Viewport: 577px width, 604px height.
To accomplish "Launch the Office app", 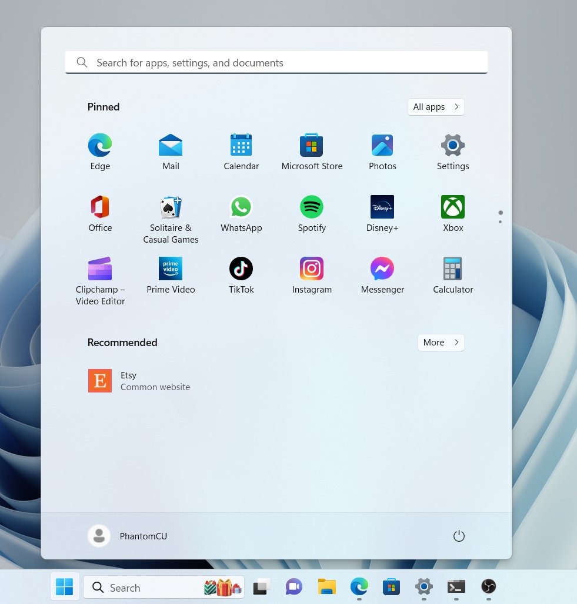I will tap(100, 213).
